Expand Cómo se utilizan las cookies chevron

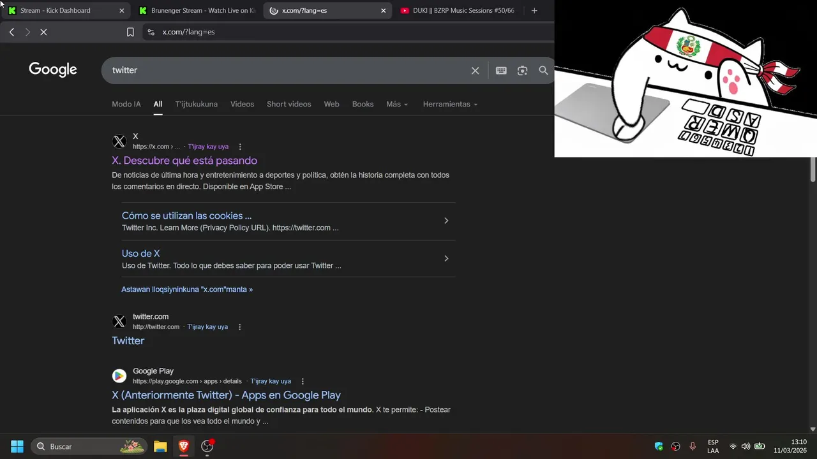(446, 221)
